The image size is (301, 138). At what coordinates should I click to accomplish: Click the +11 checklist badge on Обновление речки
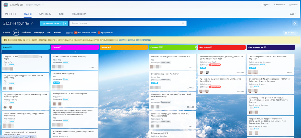pyautogui.click(x=154, y=83)
